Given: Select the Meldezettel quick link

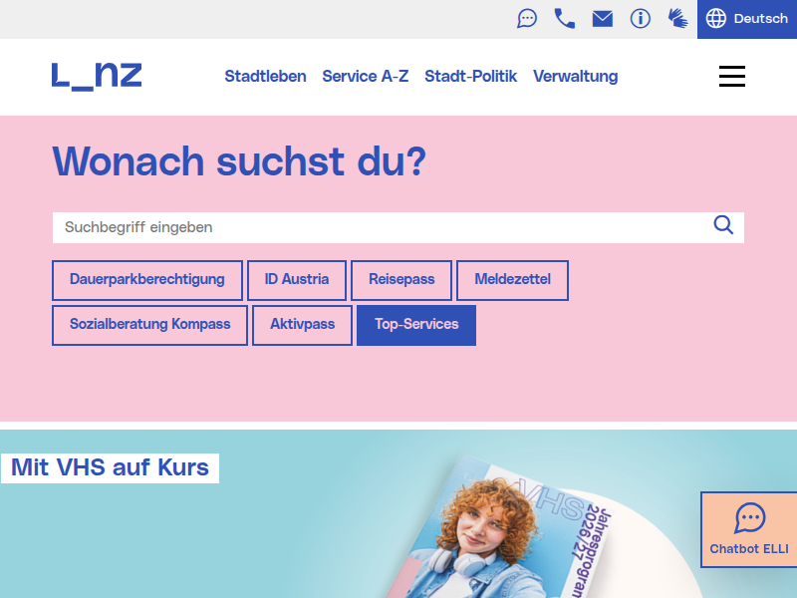Looking at the screenshot, I should point(512,280).
